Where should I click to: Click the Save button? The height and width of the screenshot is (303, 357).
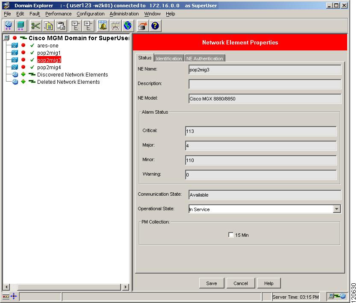pyautogui.click(x=212, y=283)
